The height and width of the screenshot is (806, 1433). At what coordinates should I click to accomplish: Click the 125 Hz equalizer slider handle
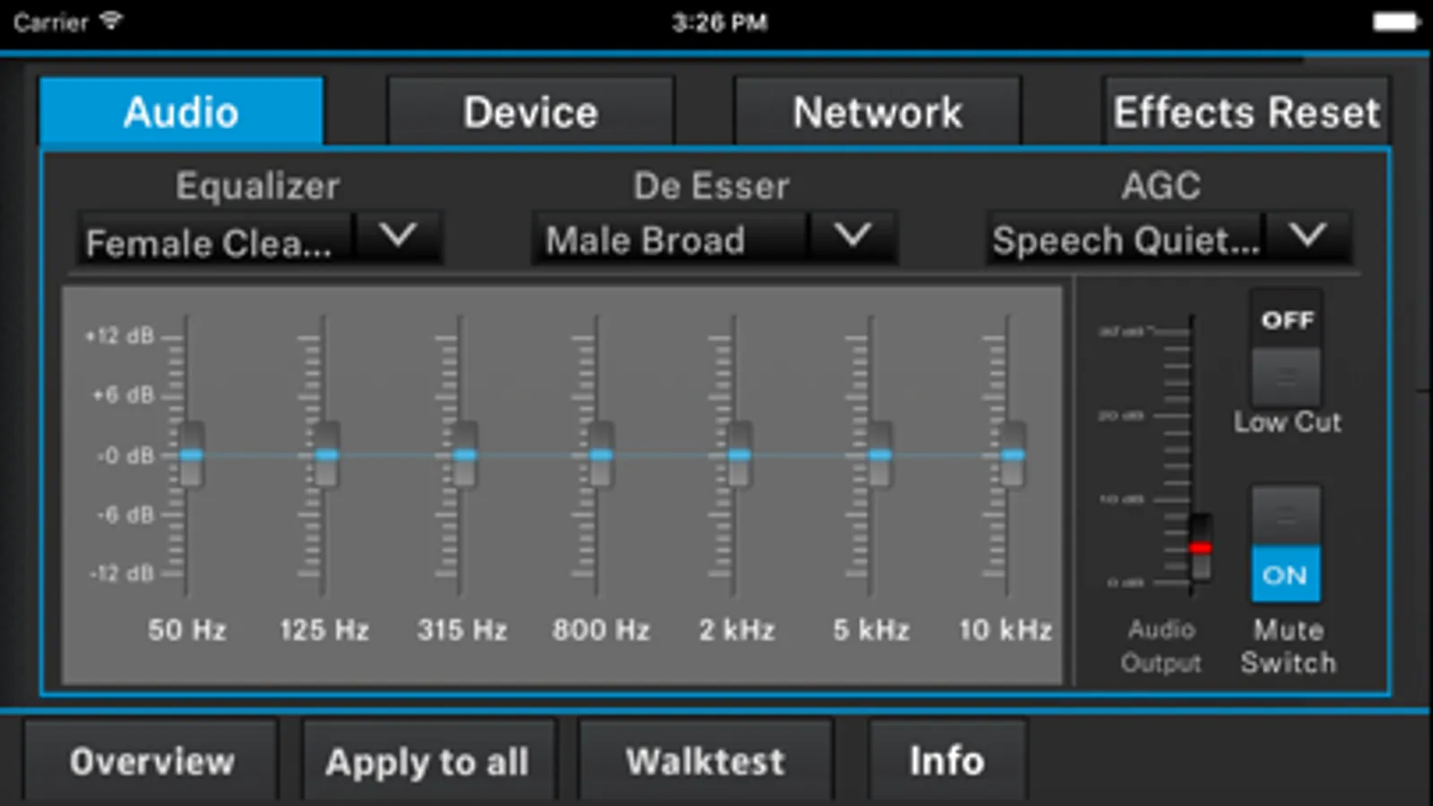(327, 455)
